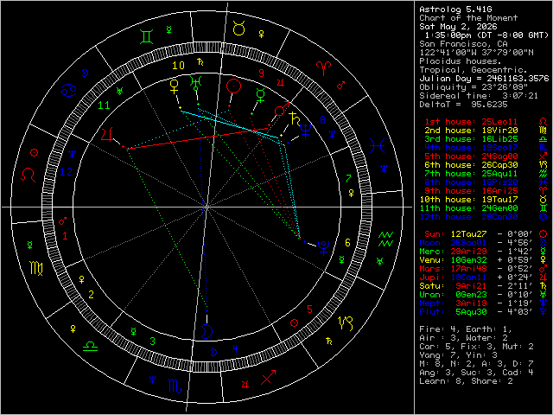
Task: Click house number 9 inside the wheel
Action: coord(261,73)
